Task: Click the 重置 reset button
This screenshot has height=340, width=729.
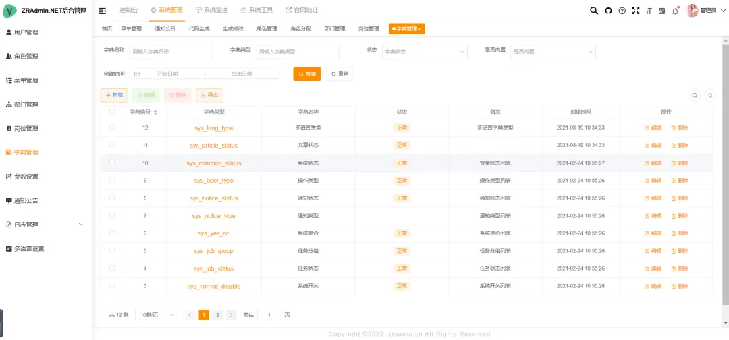Action: click(x=340, y=74)
